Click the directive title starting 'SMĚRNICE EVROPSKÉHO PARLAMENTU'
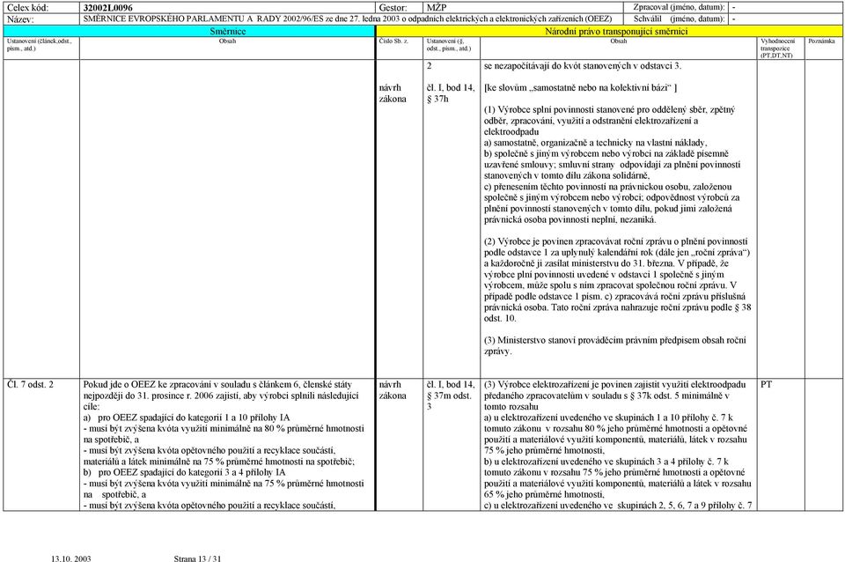This screenshot has width=845, height=562. [x=348, y=18]
